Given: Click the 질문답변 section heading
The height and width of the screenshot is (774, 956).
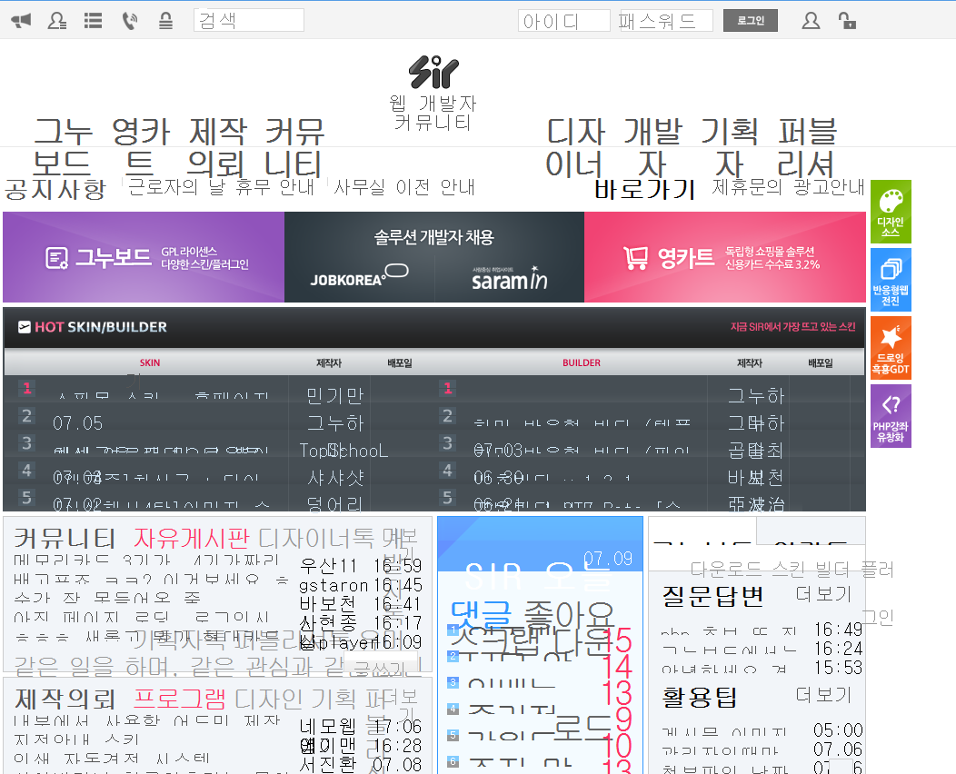Looking at the screenshot, I should point(712,595).
